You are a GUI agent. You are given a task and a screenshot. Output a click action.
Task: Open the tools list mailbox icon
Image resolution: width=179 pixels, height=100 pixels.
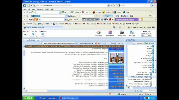click(x=110, y=32)
